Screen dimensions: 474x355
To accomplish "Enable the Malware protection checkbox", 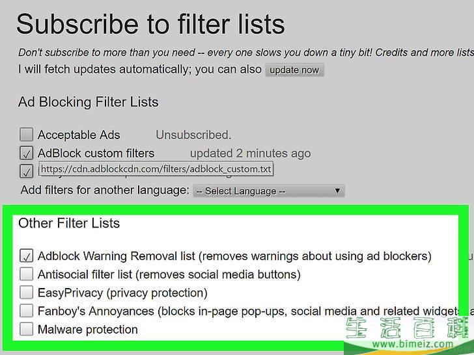I will [26, 329].
